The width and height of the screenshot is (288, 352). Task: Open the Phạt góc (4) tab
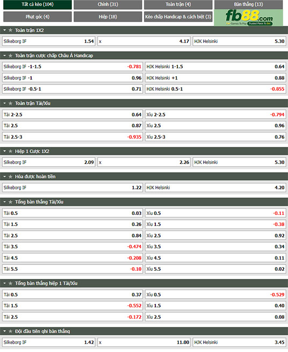pos(38,17)
